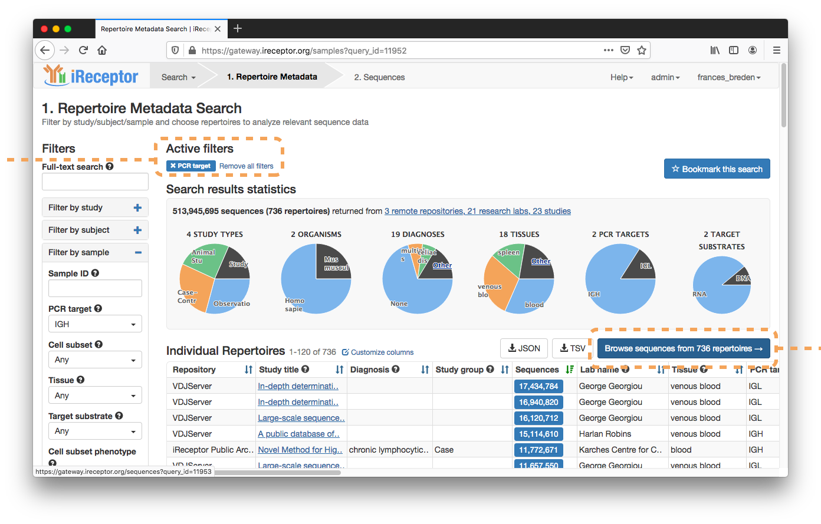This screenshot has height=524, width=821.
Task: Click help icon next to Target substrate
Action: [119, 416]
